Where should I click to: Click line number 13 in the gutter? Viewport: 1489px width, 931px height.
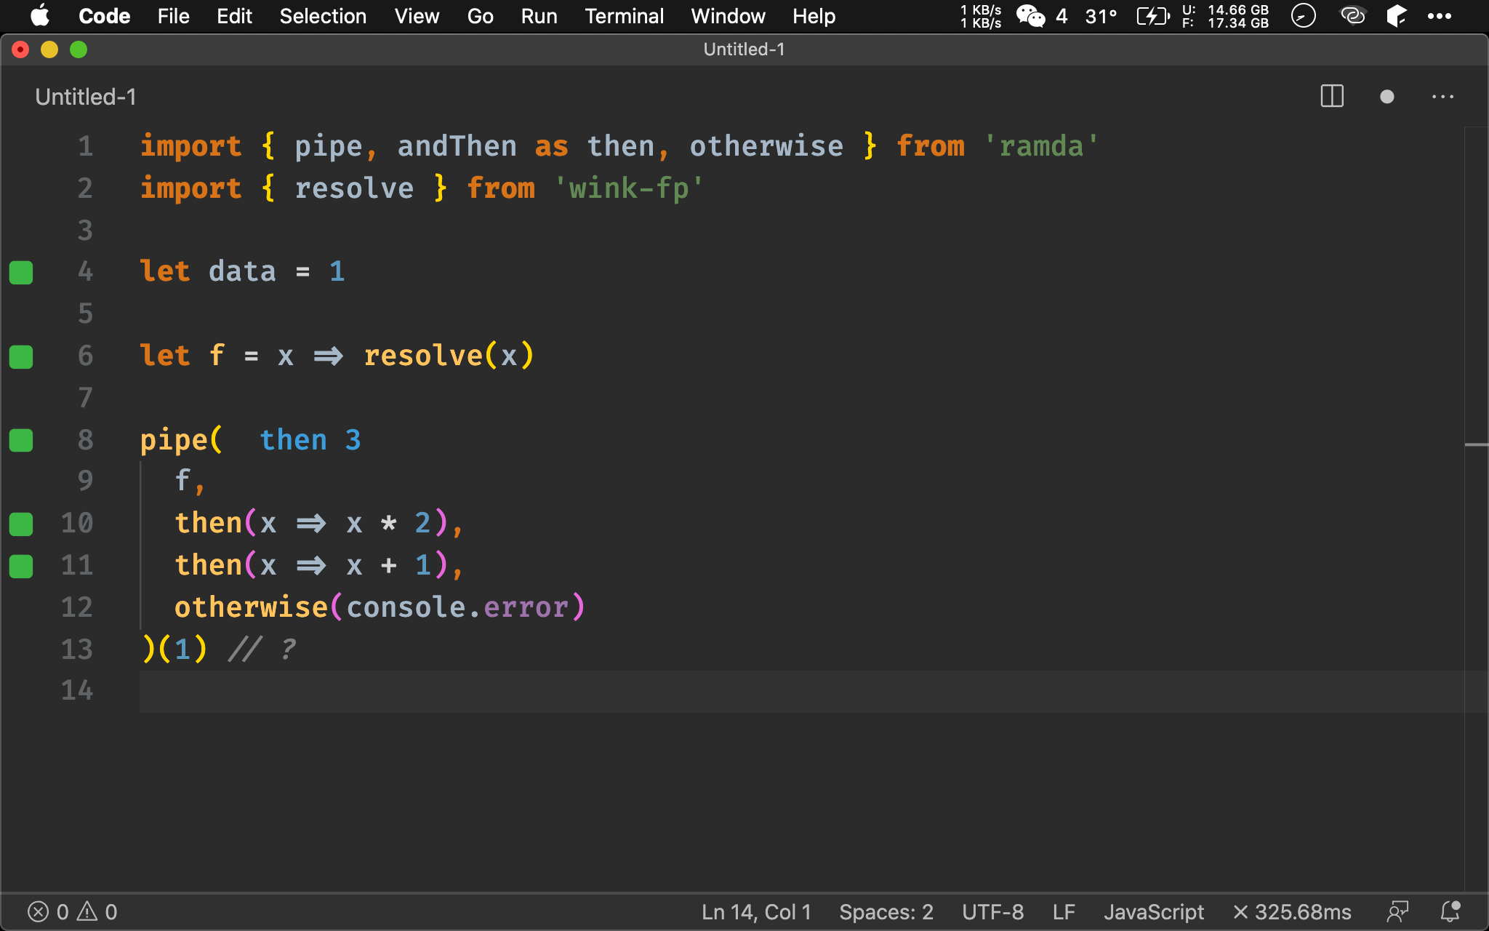point(77,649)
